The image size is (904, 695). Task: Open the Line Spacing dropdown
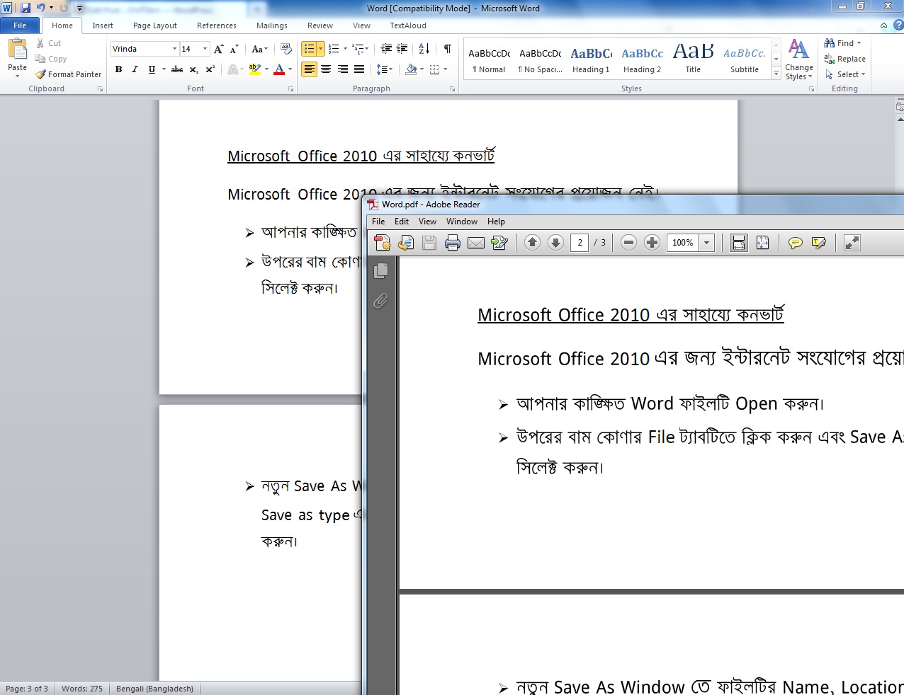click(x=385, y=69)
